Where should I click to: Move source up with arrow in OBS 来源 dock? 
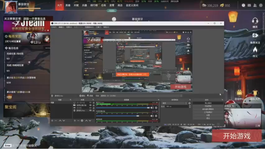86,121
